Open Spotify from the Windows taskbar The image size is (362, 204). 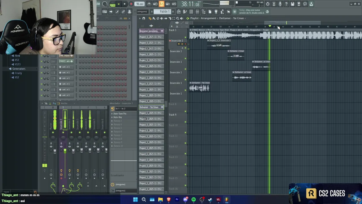pyautogui.click(x=193, y=199)
